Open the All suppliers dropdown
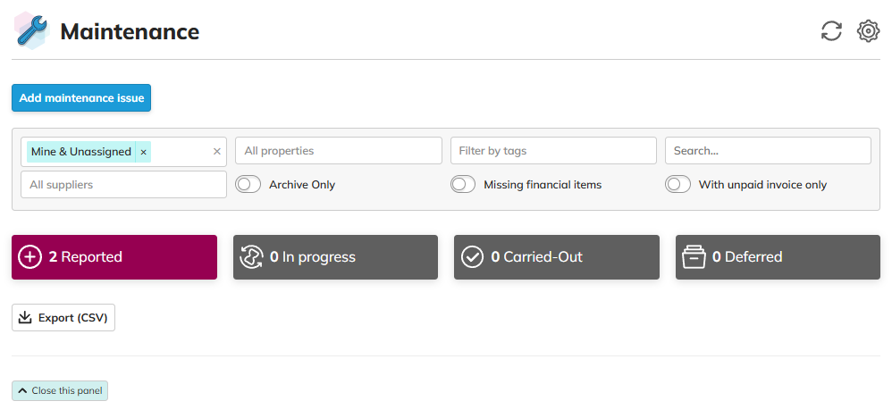Screen dimensions: 892x418 click(x=123, y=185)
